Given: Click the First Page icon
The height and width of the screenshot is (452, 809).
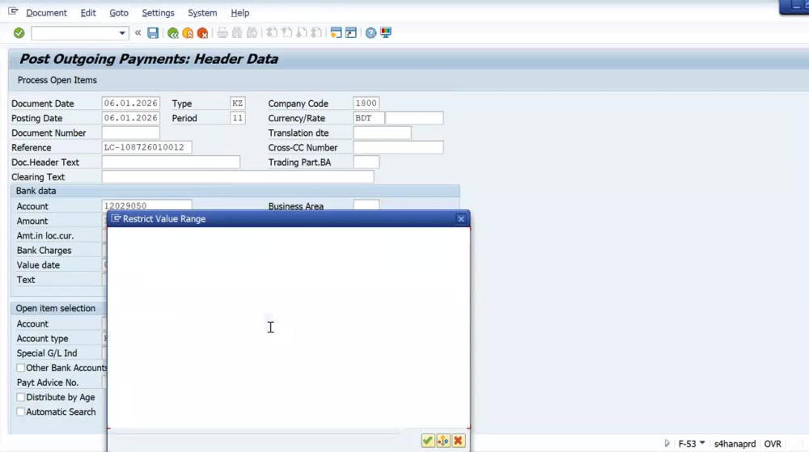Looking at the screenshot, I should (272, 33).
